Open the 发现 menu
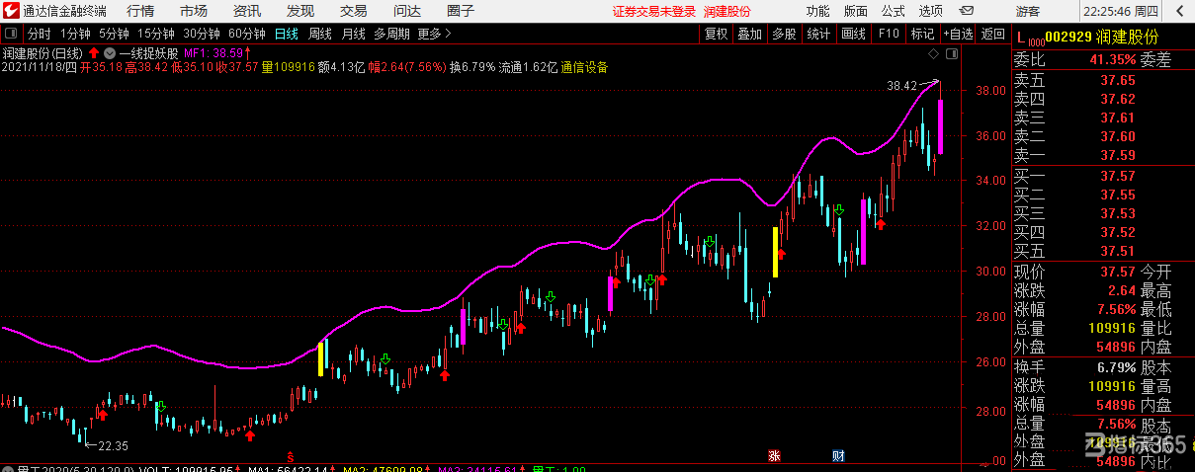Screen dimensions: 1195x472 pos(300,11)
